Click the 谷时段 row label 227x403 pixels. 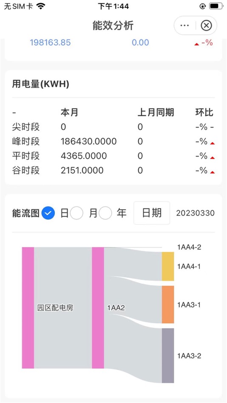[x=26, y=170]
